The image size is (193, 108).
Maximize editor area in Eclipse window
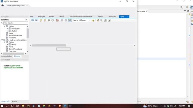pyautogui.click(x=188, y=11)
